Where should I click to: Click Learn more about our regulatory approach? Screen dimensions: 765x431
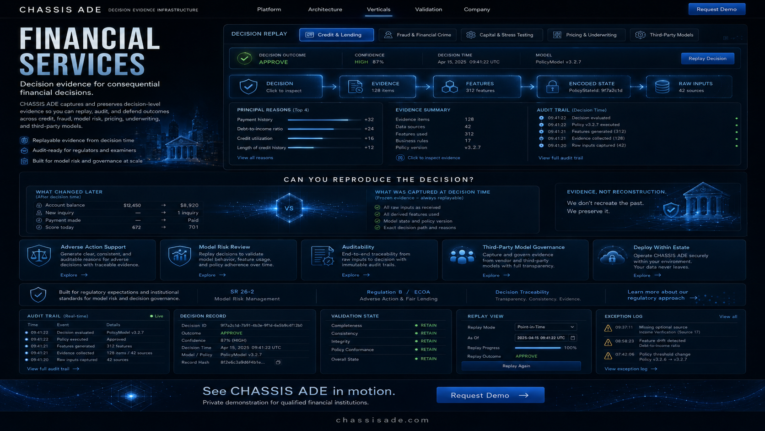click(x=662, y=295)
